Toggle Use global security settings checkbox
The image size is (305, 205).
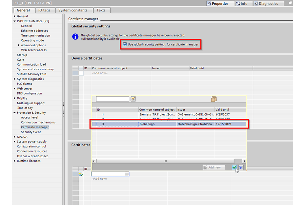click(125, 44)
